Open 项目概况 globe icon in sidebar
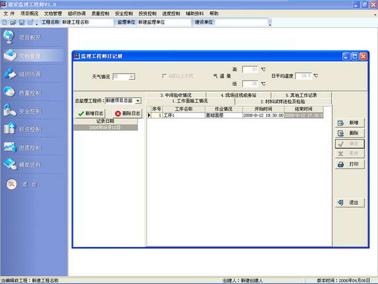Viewport: 378px width, 284px height. tap(9, 37)
